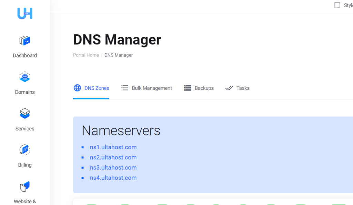Select the Tasks tab
This screenshot has height=205, width=353.
(x=242, y=88)
